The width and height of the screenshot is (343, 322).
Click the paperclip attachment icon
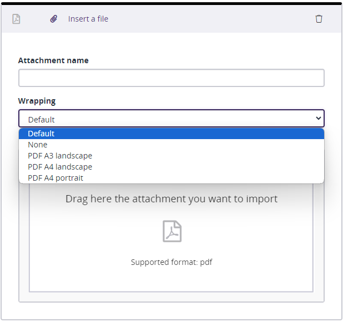coord(54,19)
